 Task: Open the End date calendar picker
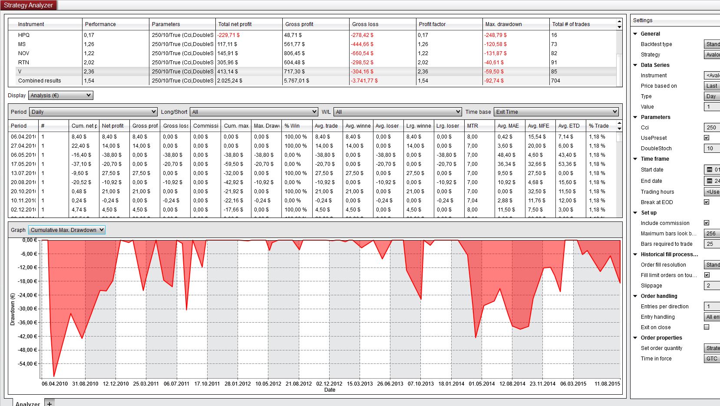click(x=710, y=181)
